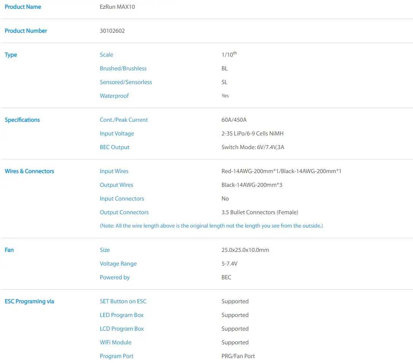Select '2-3S LiPo/6-9 Cells NiMH' value
This screenshot has width=413, height=363.
point(253,134)
